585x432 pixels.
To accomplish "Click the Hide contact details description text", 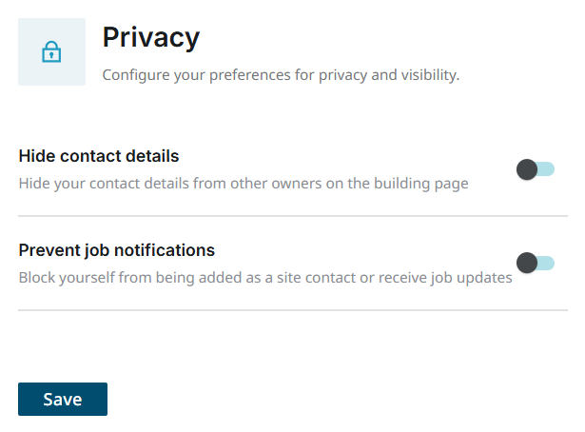I will pyautogui.click(x=244, y=183).
